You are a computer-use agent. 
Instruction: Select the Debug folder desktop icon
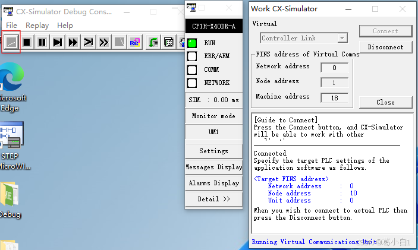(x=10, y=200)
